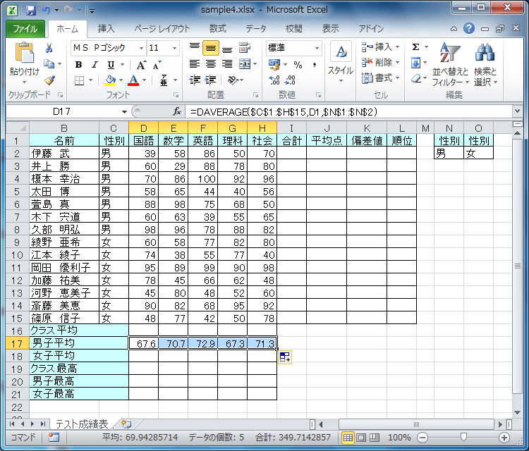Image resolution: width=529 pixels, height=451 pixels.
Task: Open the Excel Help question mark
Action: (469, 29)
